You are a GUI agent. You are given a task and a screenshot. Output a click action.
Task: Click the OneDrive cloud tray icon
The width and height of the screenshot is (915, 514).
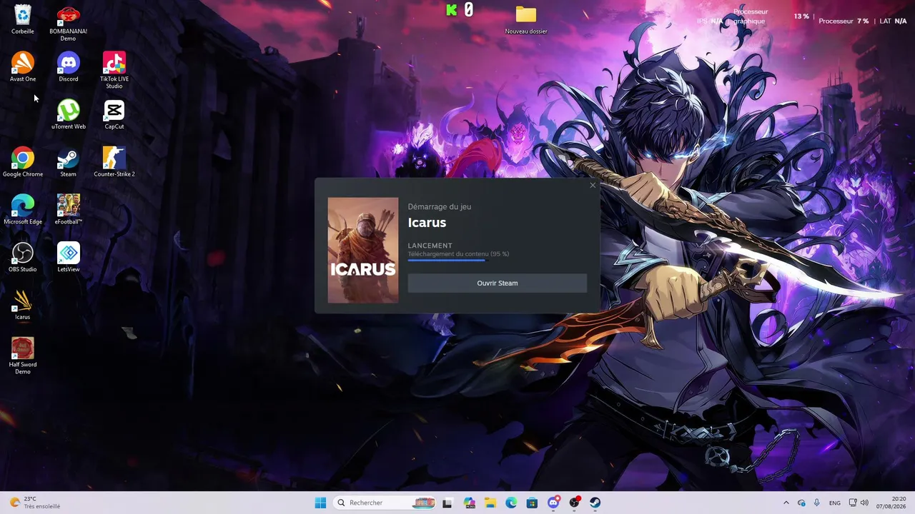801,503
